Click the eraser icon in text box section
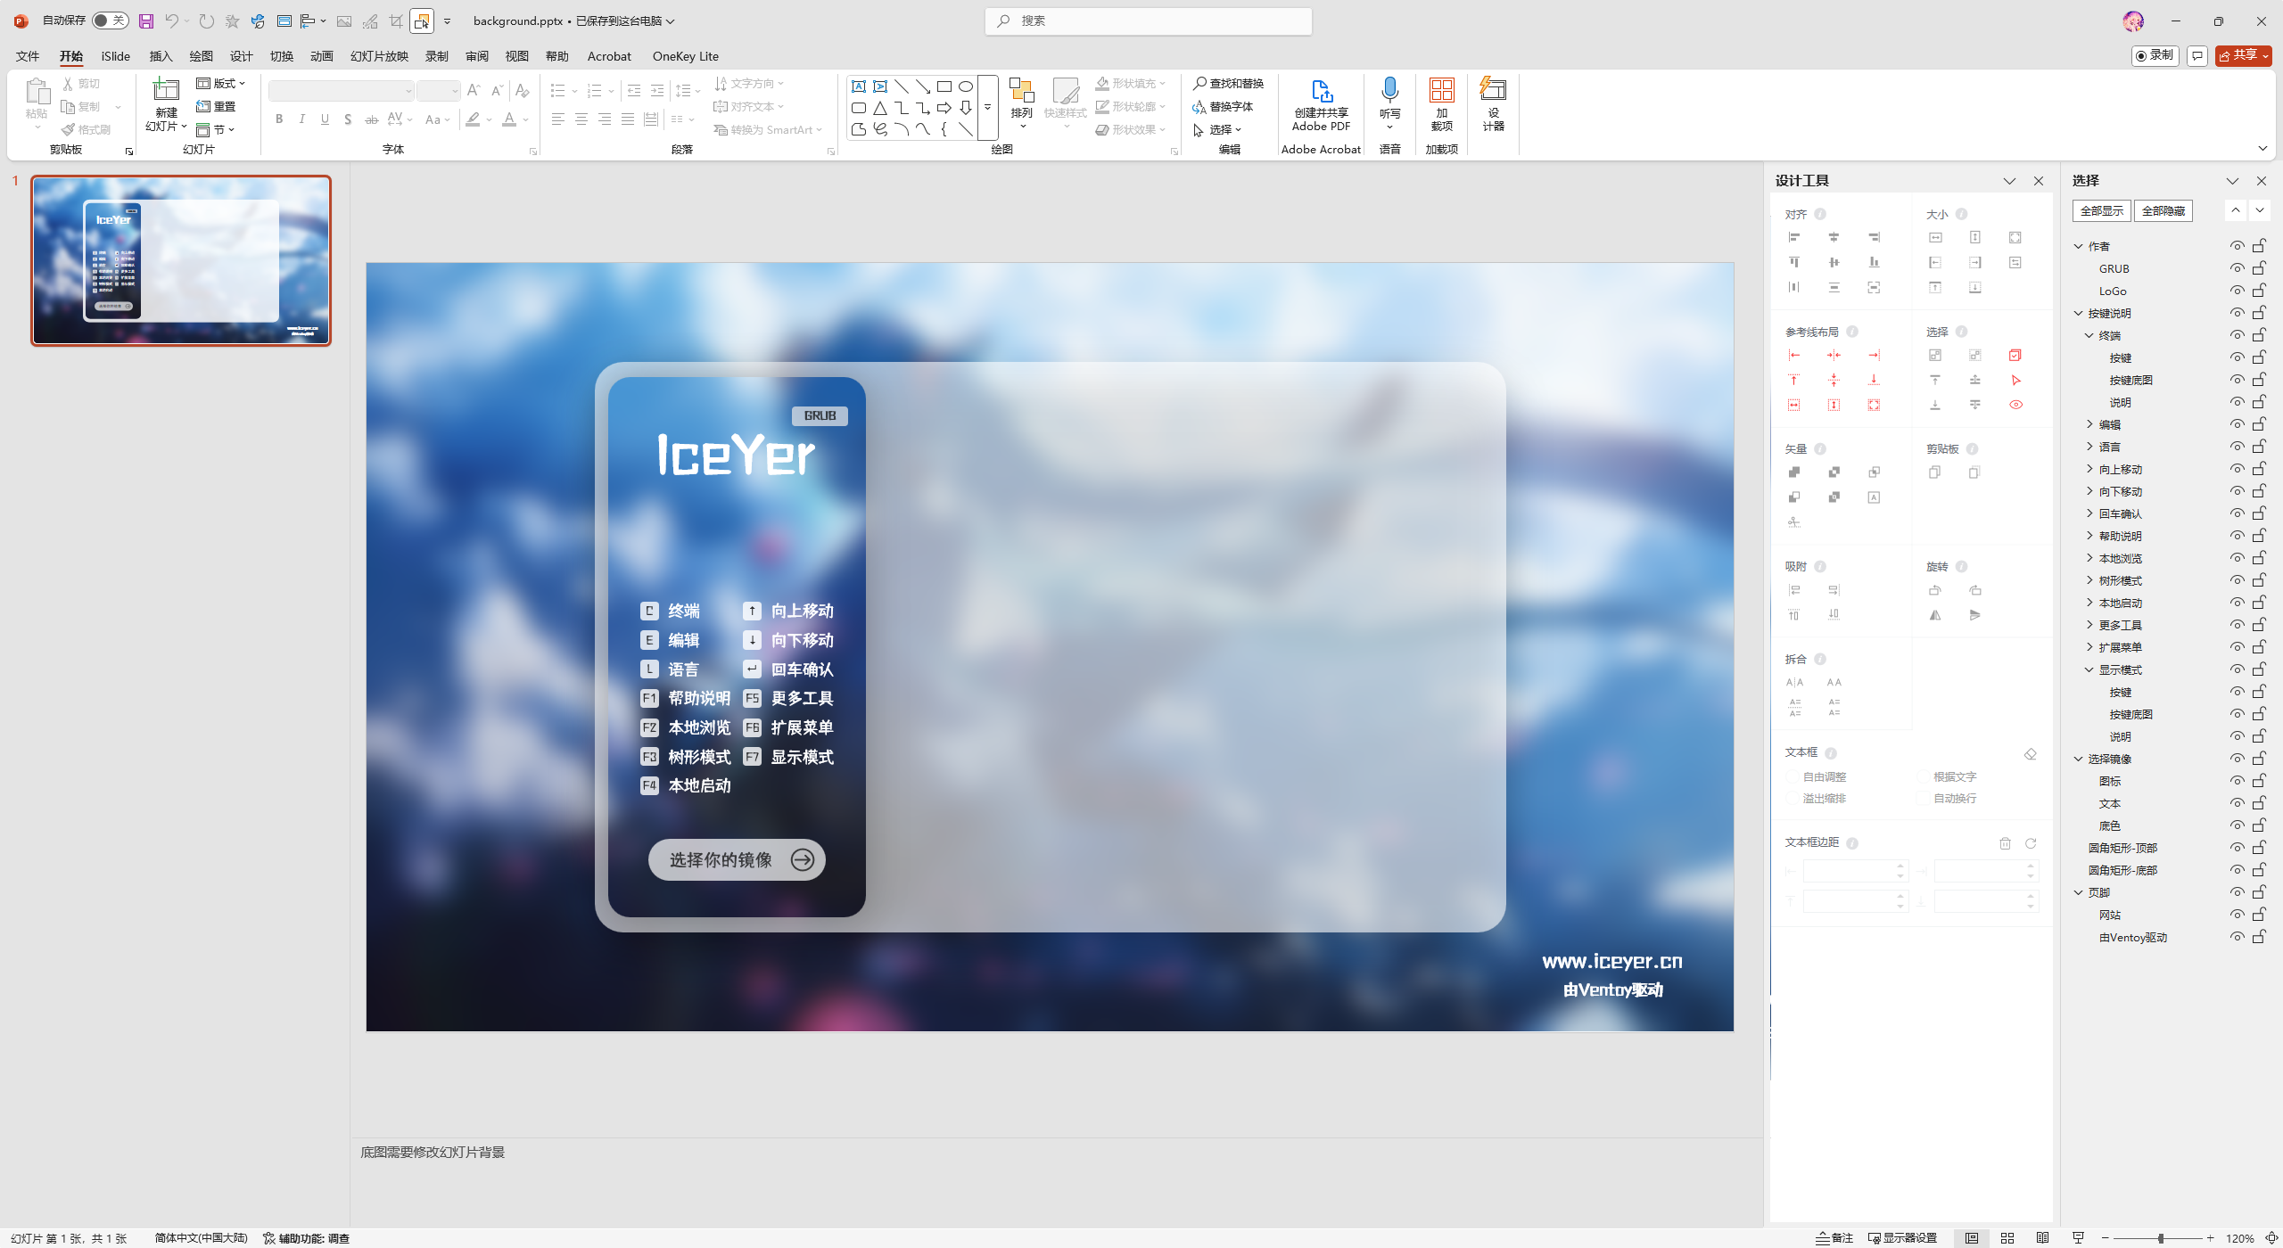The height and width of the screenshot is (1248, 2283). (2031, 754)
